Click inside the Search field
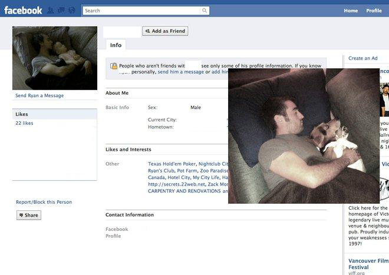 tap(141, 11)
